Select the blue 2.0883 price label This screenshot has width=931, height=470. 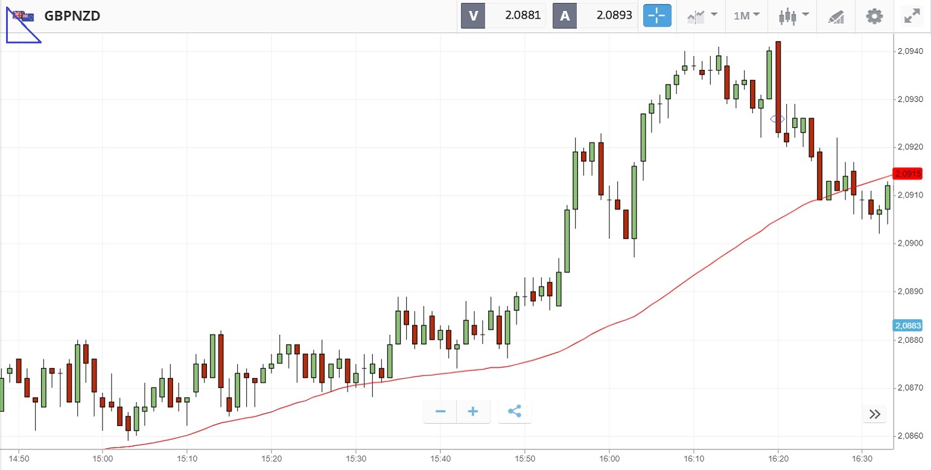pos(907,326)
